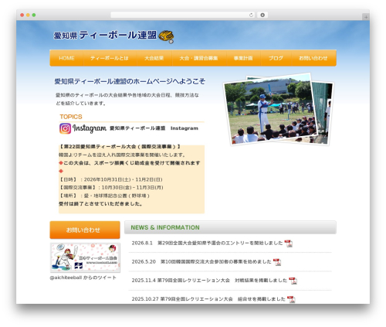The width and height of the screenshot is (386, 327).
Task: Open 愛知県ティーボール連盟 Instagram link
Action: click(154, 128)
